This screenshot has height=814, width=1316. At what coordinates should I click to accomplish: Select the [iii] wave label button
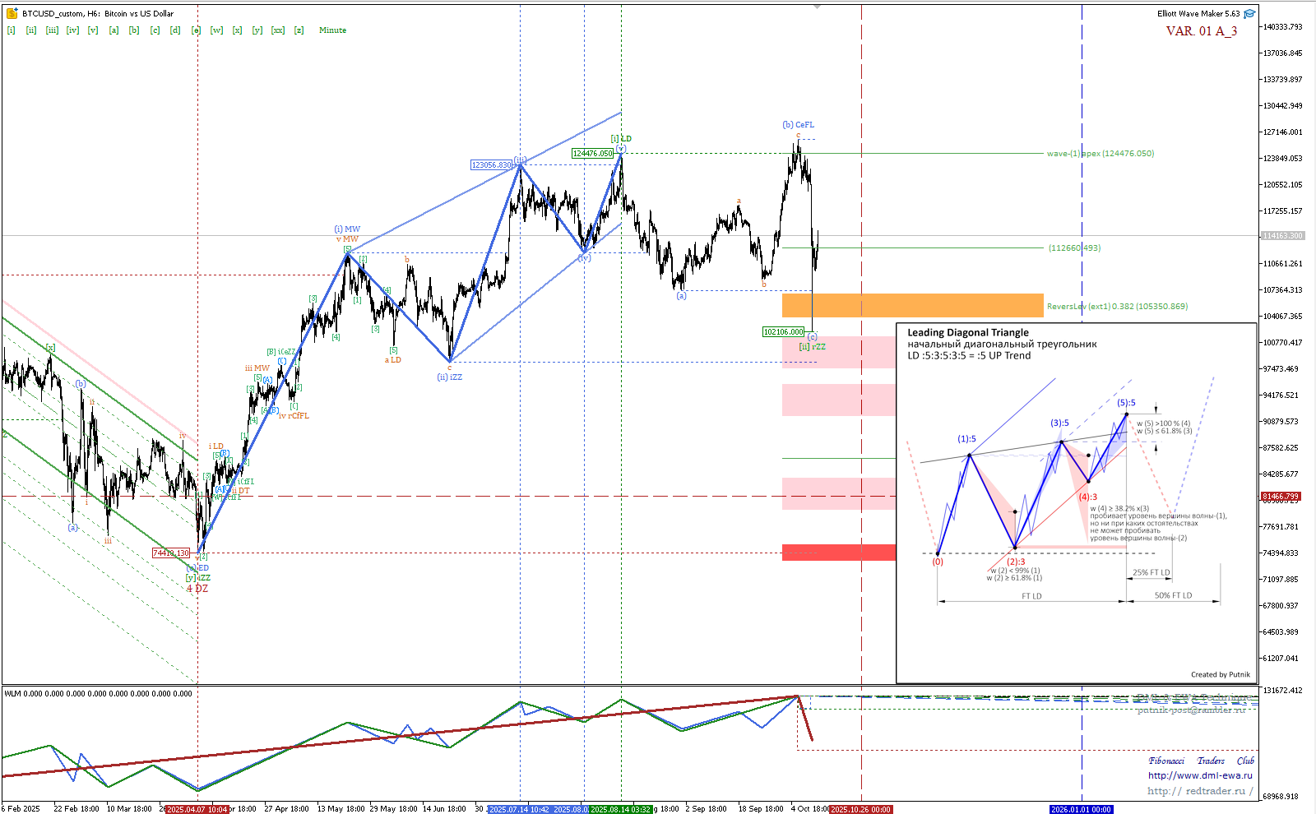[x=52, y=30]
